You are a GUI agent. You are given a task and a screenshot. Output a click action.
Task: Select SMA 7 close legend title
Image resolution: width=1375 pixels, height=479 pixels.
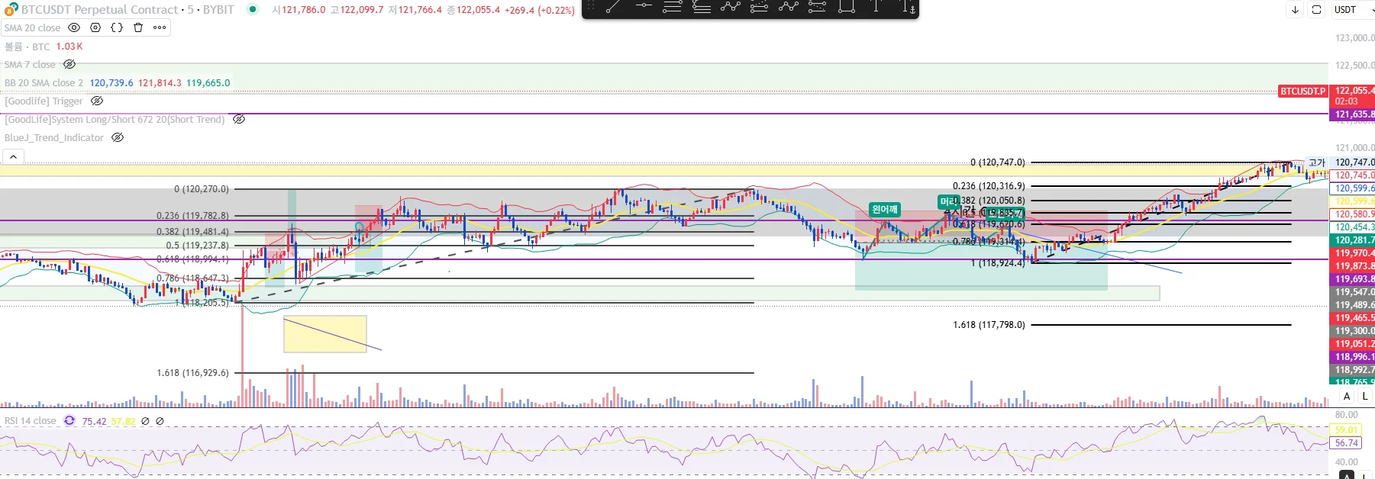click(30, 64)
